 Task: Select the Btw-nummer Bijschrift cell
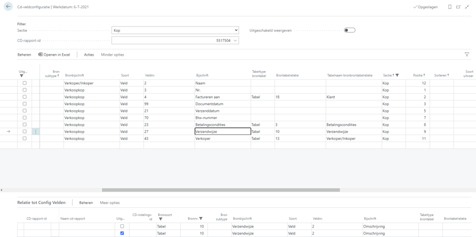tap(223, 117)
